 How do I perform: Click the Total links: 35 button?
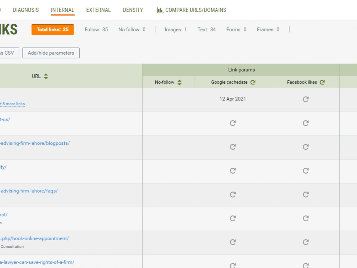click(52, 29)
